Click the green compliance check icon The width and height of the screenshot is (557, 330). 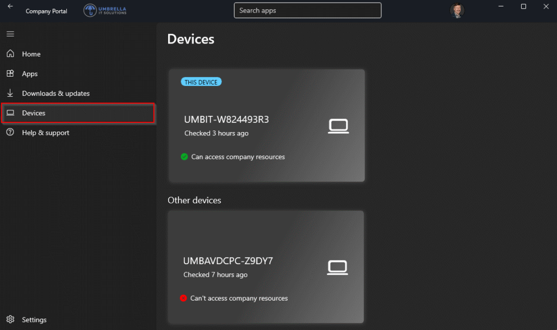coord(184,157)
